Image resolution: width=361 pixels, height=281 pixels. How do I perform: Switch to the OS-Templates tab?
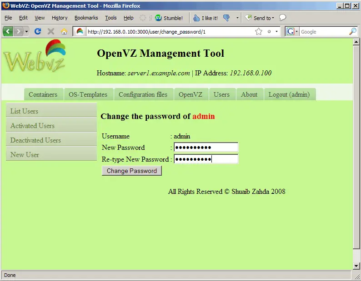pyautogui.click(x=88, y=94)
